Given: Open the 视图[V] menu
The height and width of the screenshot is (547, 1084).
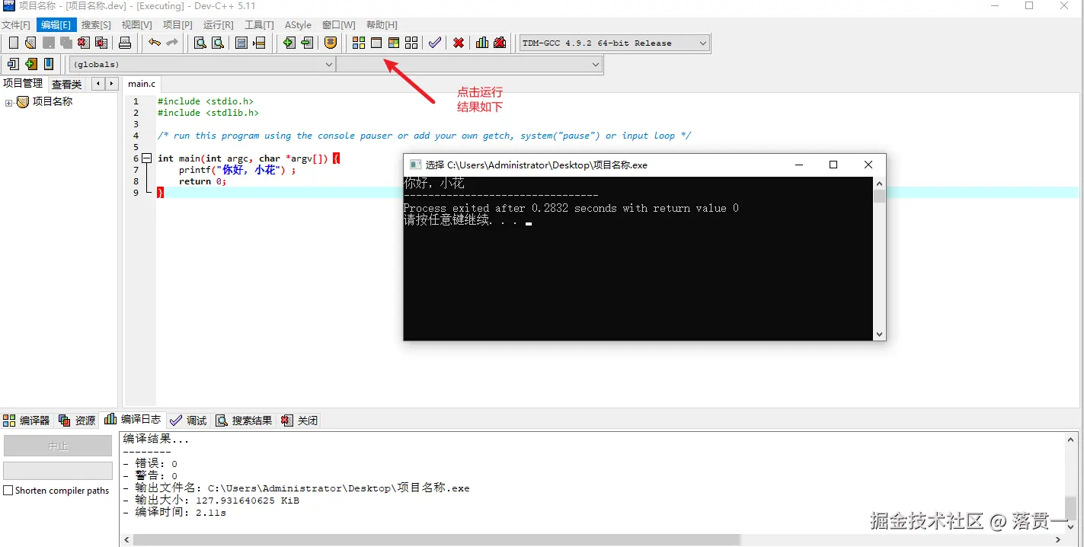Looking at the screenshot, I should click(x=137, y=25).
